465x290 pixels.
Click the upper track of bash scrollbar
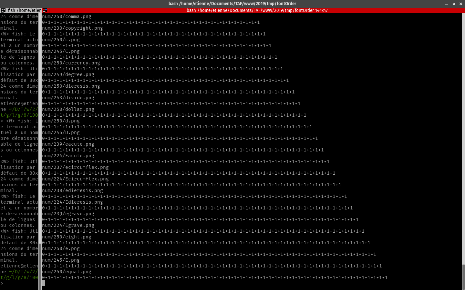click(x=463, y=129)
